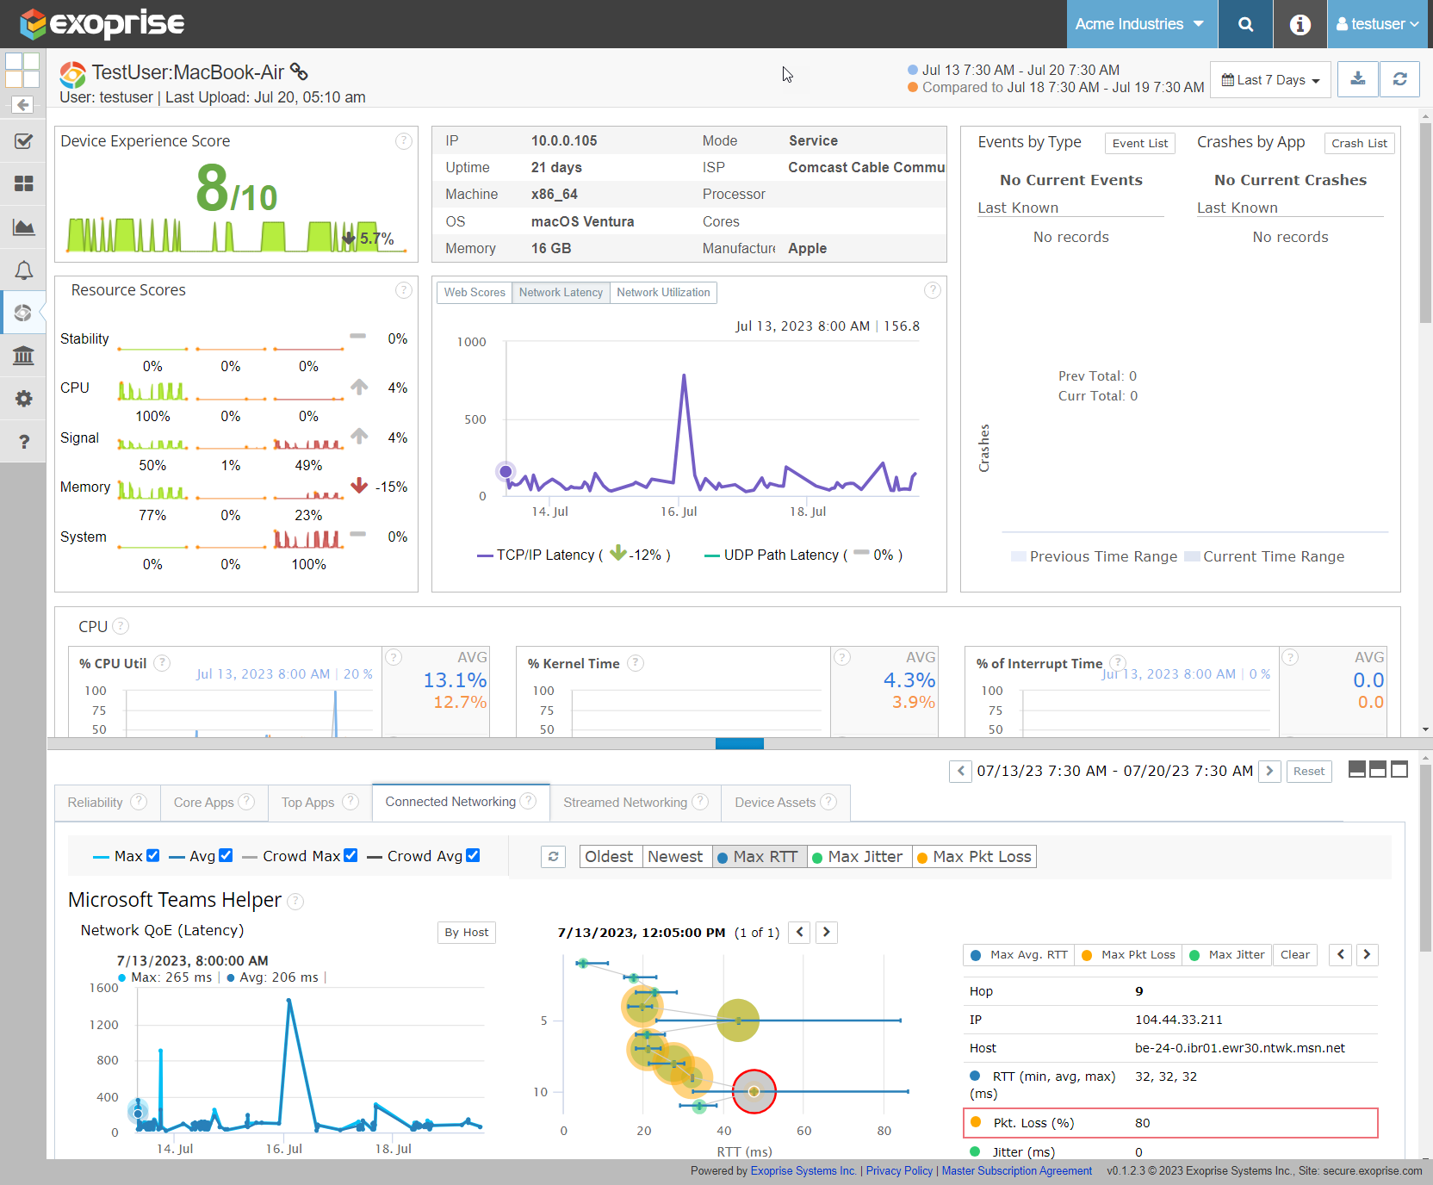Screen dimensions: 1433x1185
Task: Open the Reliability tab
Action: tap(107, 803)
